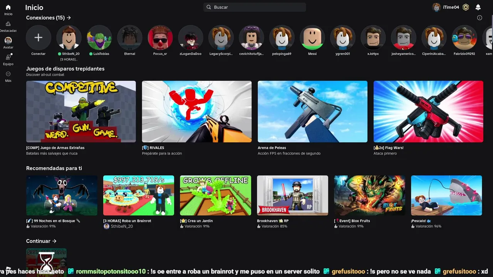Open LuisTobias friend avatar

pyautogui.click(x=99, y=38)
